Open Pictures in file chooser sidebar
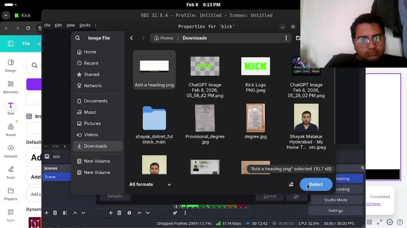The height and width of the screenshot is (228, 407). pos(98,123)
